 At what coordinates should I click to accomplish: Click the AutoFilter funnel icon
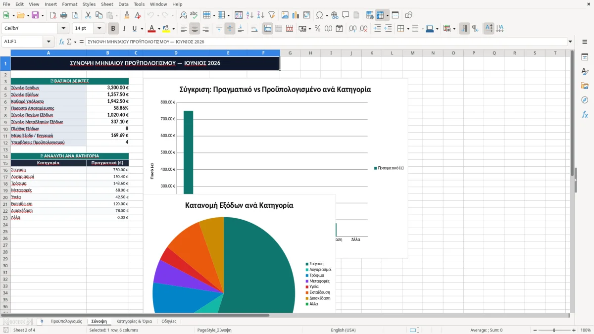tap(271, 15)
